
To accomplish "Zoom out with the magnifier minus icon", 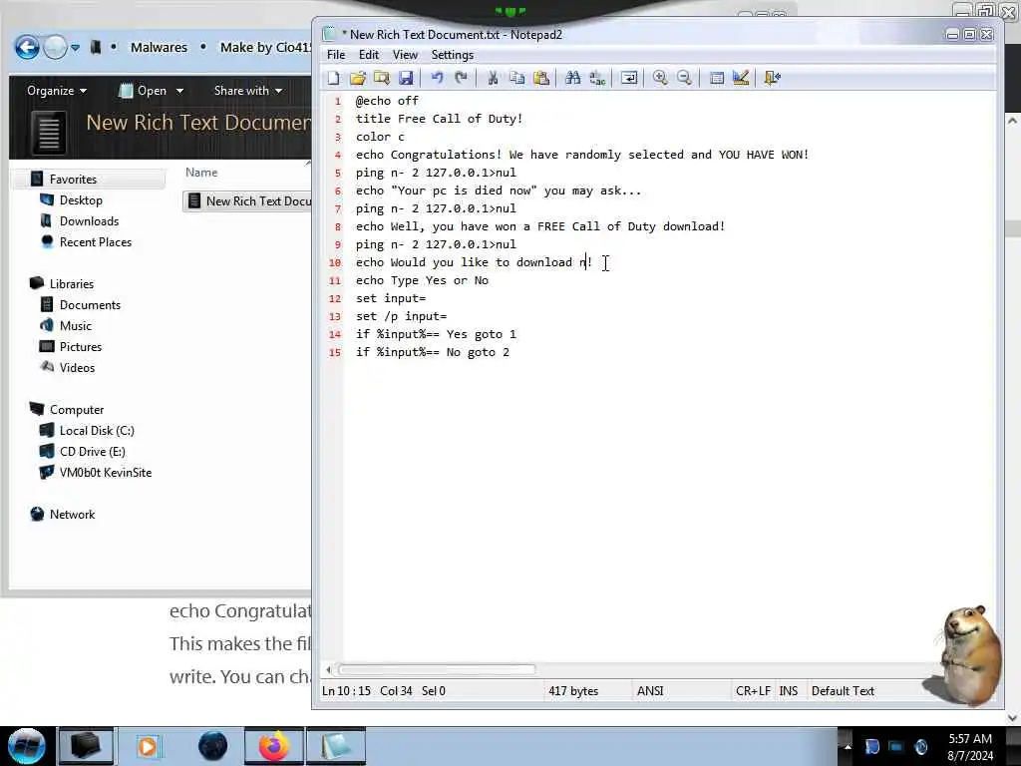I will pyautogui.click(x=684, y=78).
